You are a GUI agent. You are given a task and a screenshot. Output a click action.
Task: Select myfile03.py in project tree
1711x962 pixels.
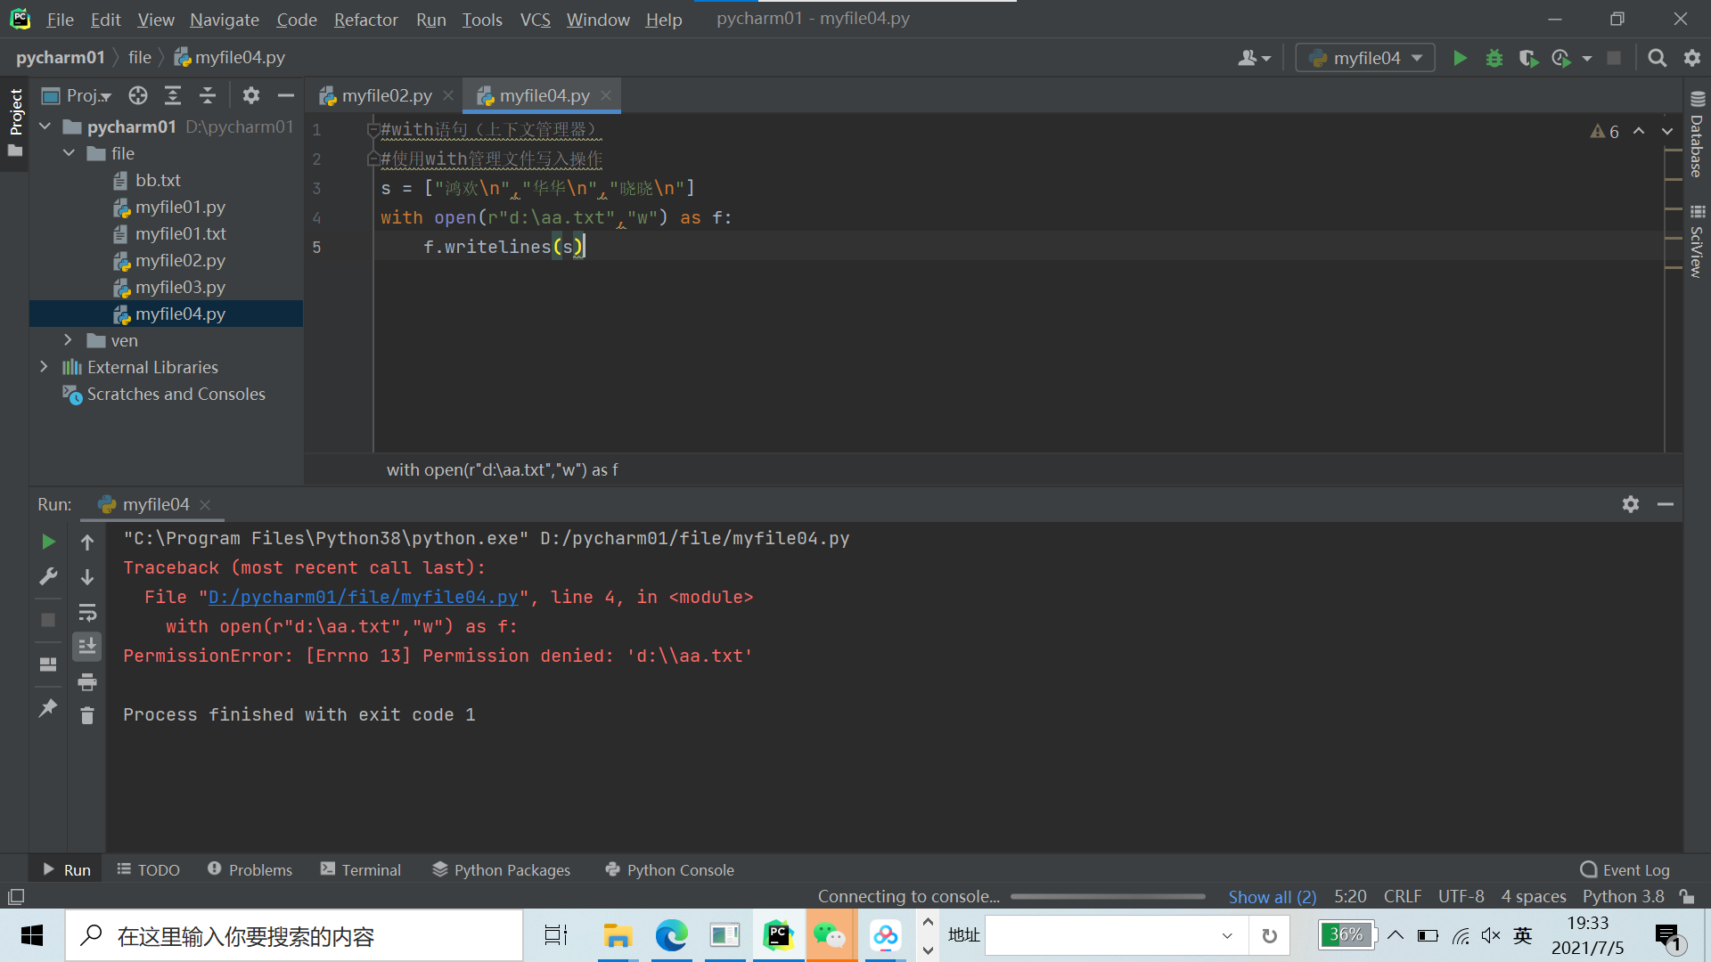[180, 287]
